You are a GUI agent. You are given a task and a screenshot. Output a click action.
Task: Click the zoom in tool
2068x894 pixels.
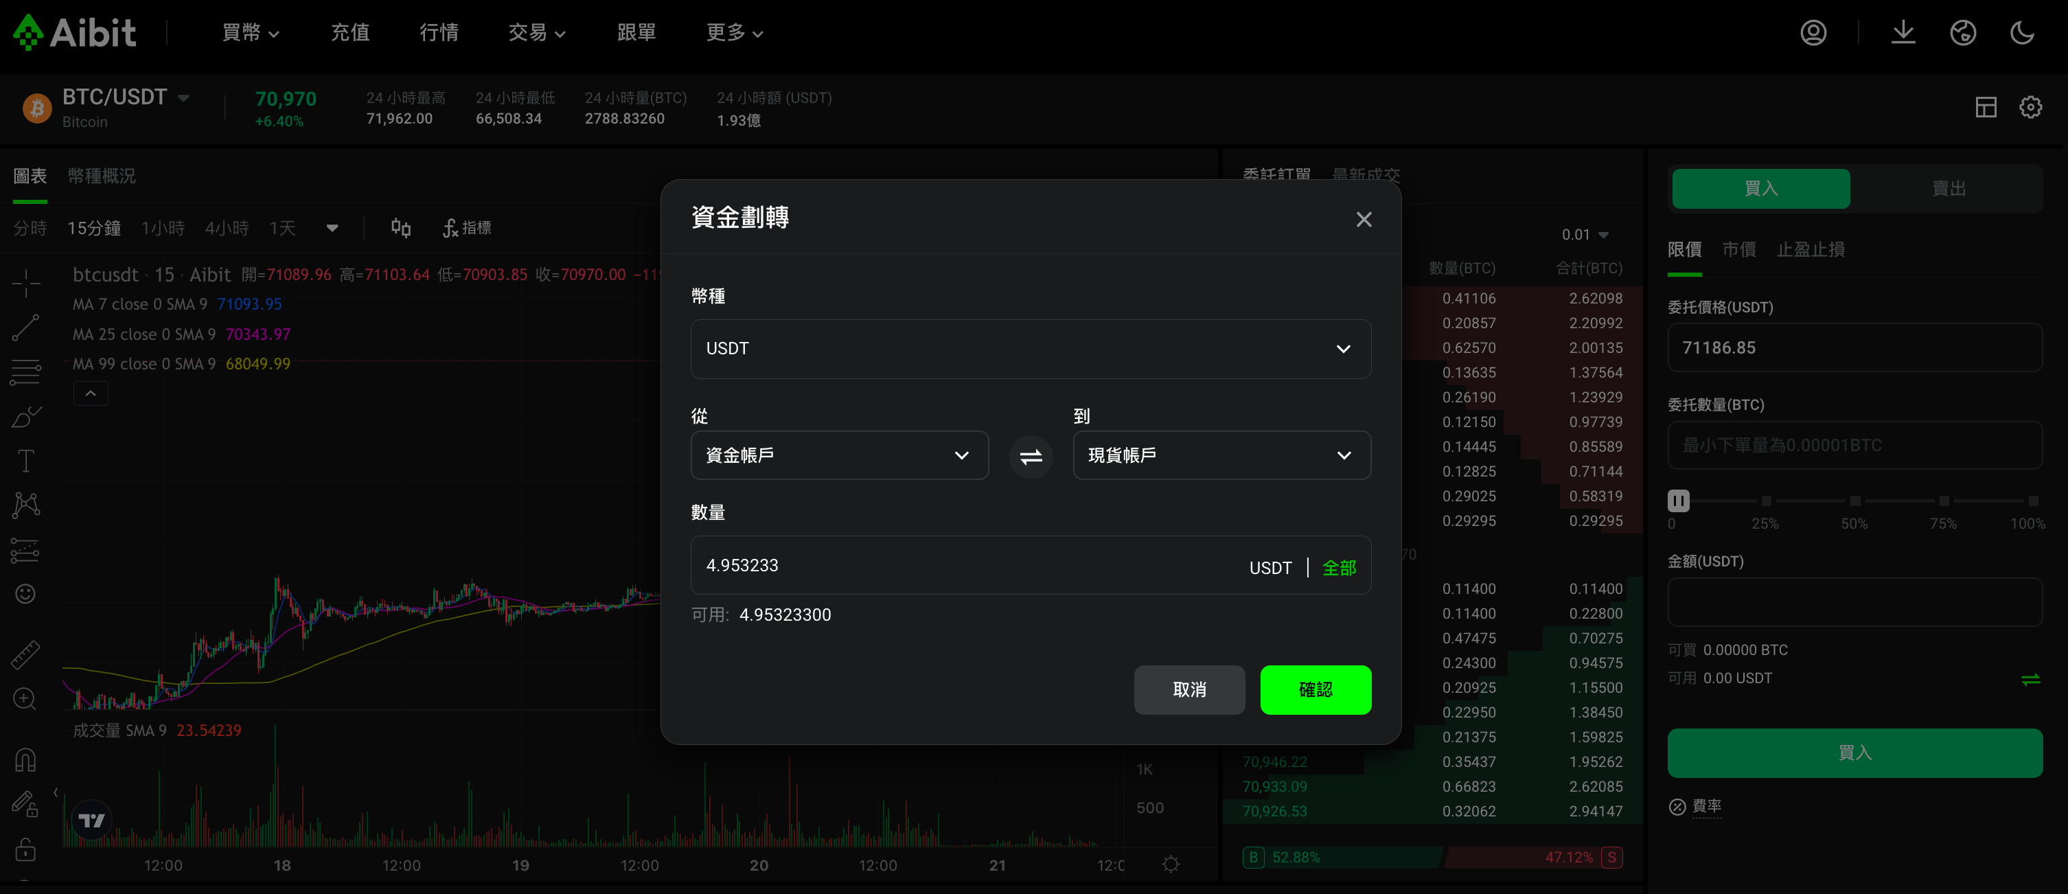pyautogui.click(x=25, y=699)
